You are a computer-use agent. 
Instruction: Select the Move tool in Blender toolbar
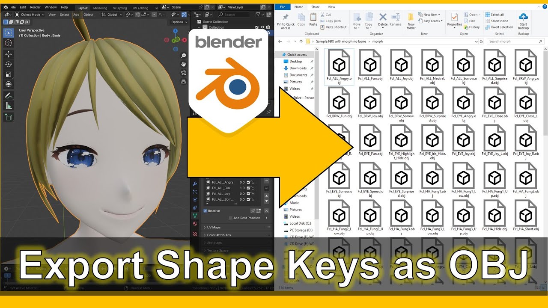9,54
